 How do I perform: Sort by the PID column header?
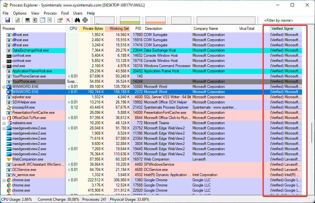[137, 29]
